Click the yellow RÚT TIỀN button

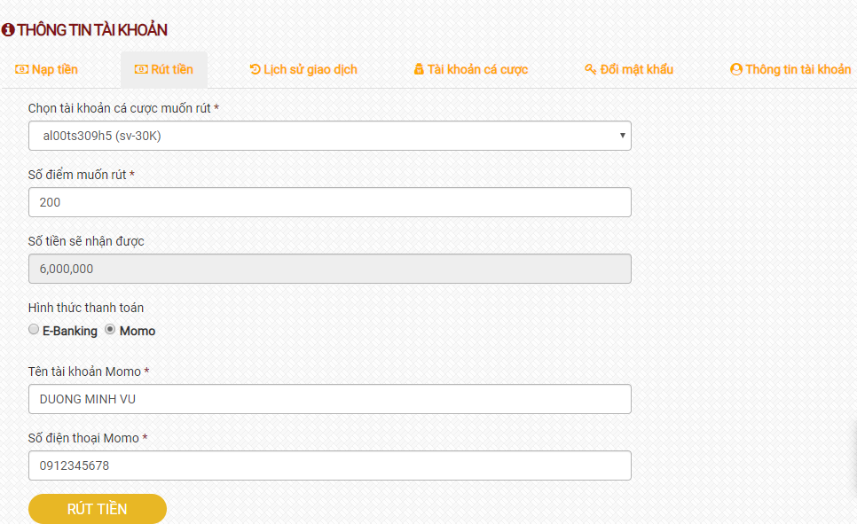coord(98,509)
